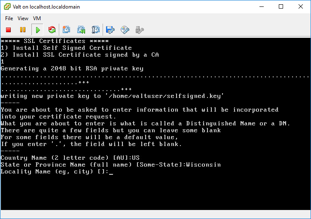Image resolution: width=311 pixels, height=219 pixels.
Task: Reset the virtual machine
Action: click(x=52, y=30)
